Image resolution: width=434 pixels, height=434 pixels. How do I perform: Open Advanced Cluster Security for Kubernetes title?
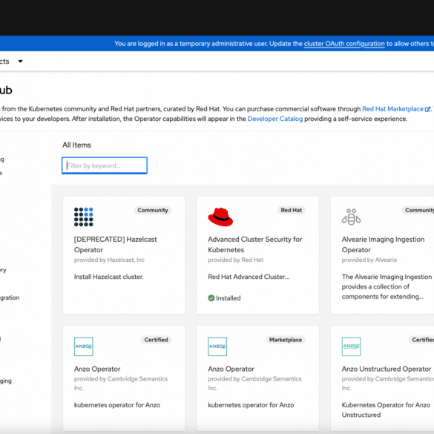[255, 244]
